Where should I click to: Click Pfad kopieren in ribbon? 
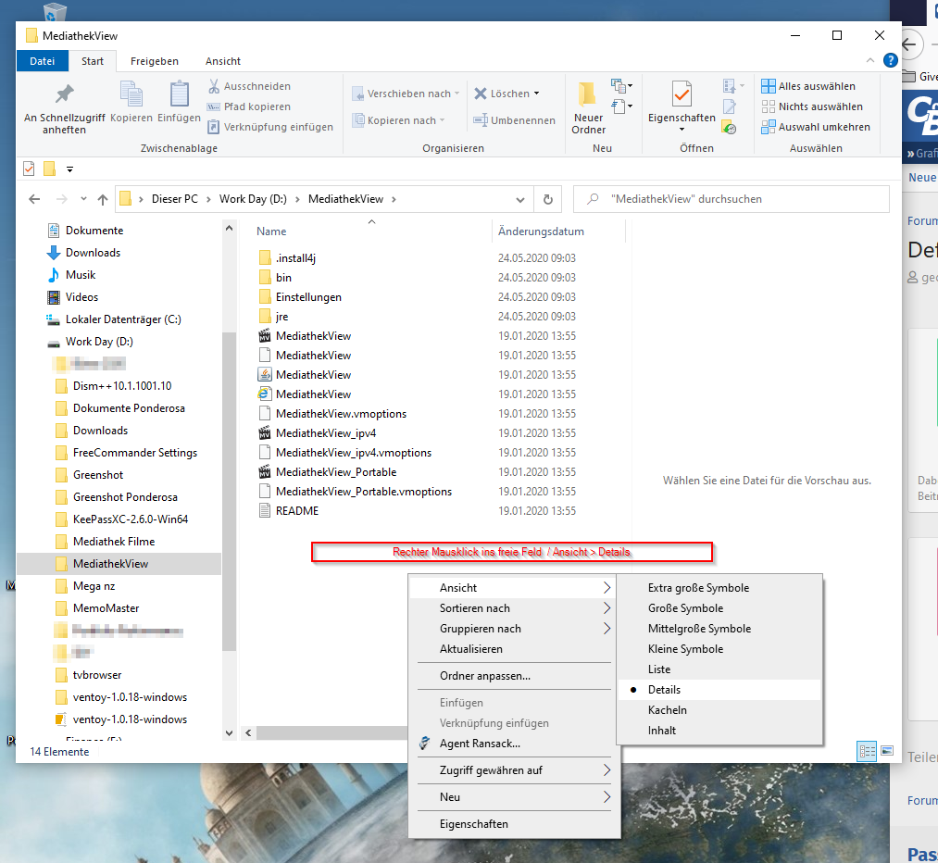click(x=249, y=106)
